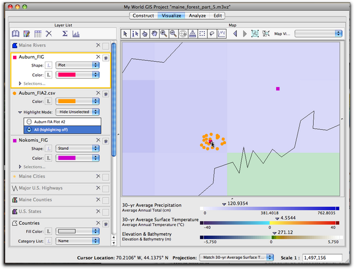This screenshot has height=269, width=354.
Task: Select the pointing hand link tool
Action: point(145,34)
